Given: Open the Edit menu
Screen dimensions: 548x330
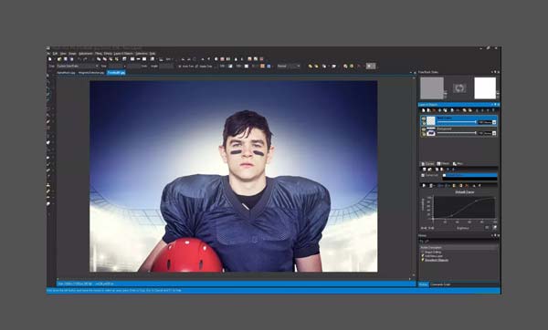Looking at the screenshot, I should tap(55, 54).
